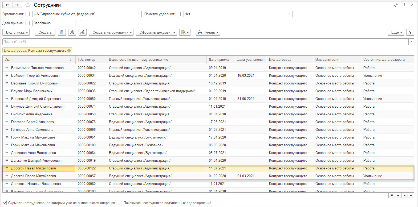Image resolution: width=418 pixels, height=207 pixels.
Task: Select the Дорогой Павел Михайлович row numbered 0000-00057
Action: (208, 176)
